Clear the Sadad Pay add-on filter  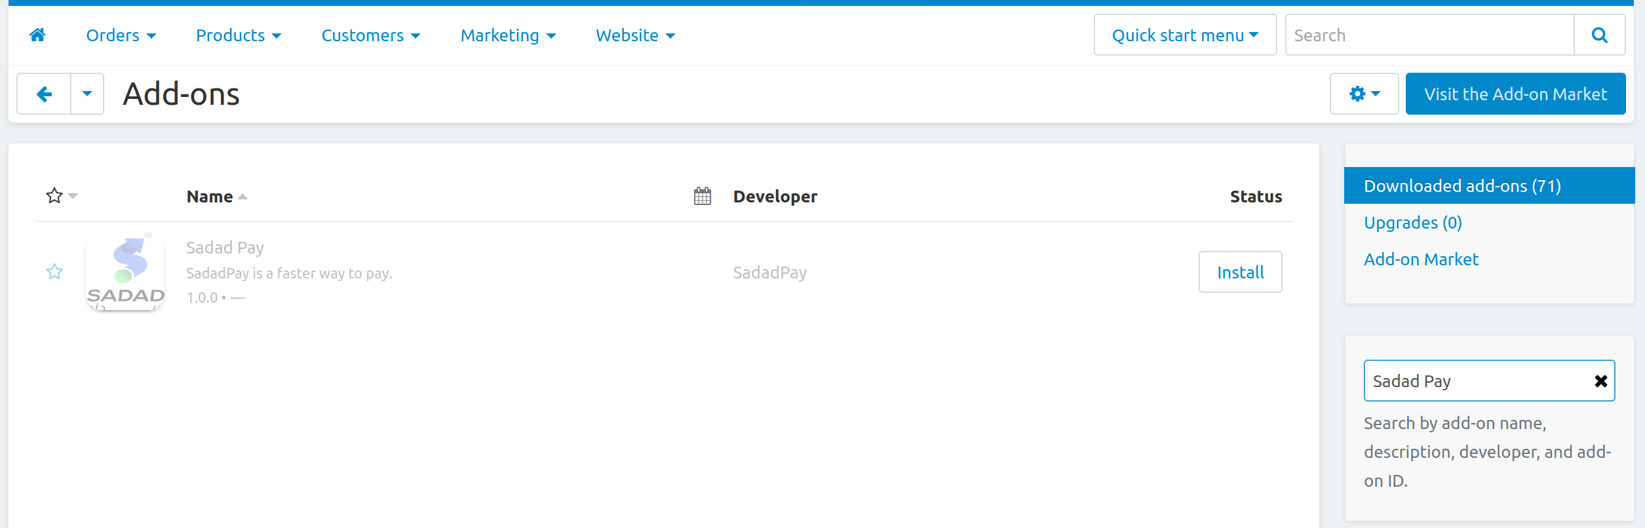pyautogui.click(x=1600, y=381)
